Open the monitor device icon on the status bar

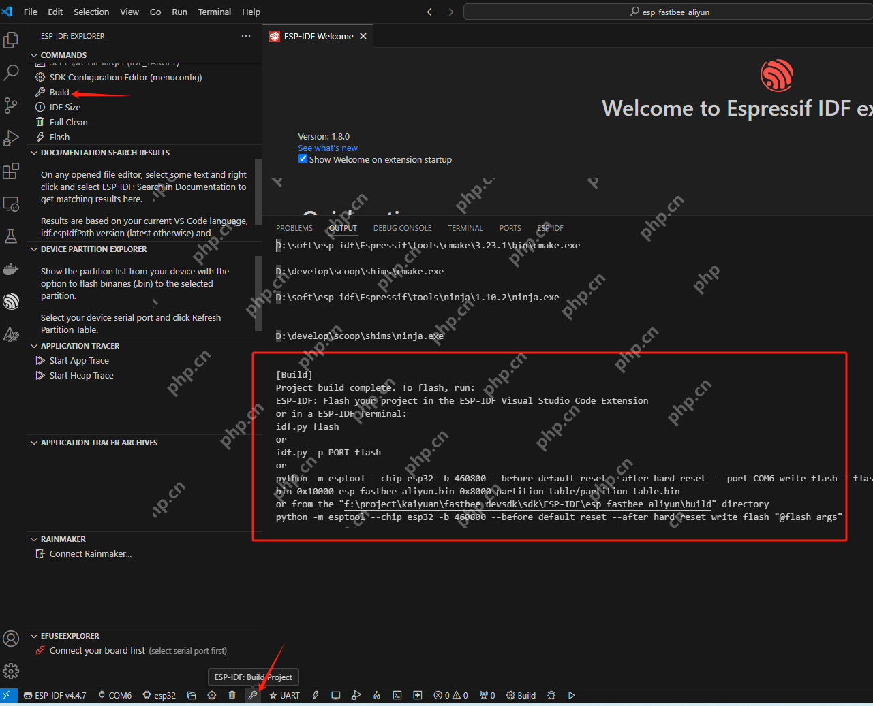[335, 695]
